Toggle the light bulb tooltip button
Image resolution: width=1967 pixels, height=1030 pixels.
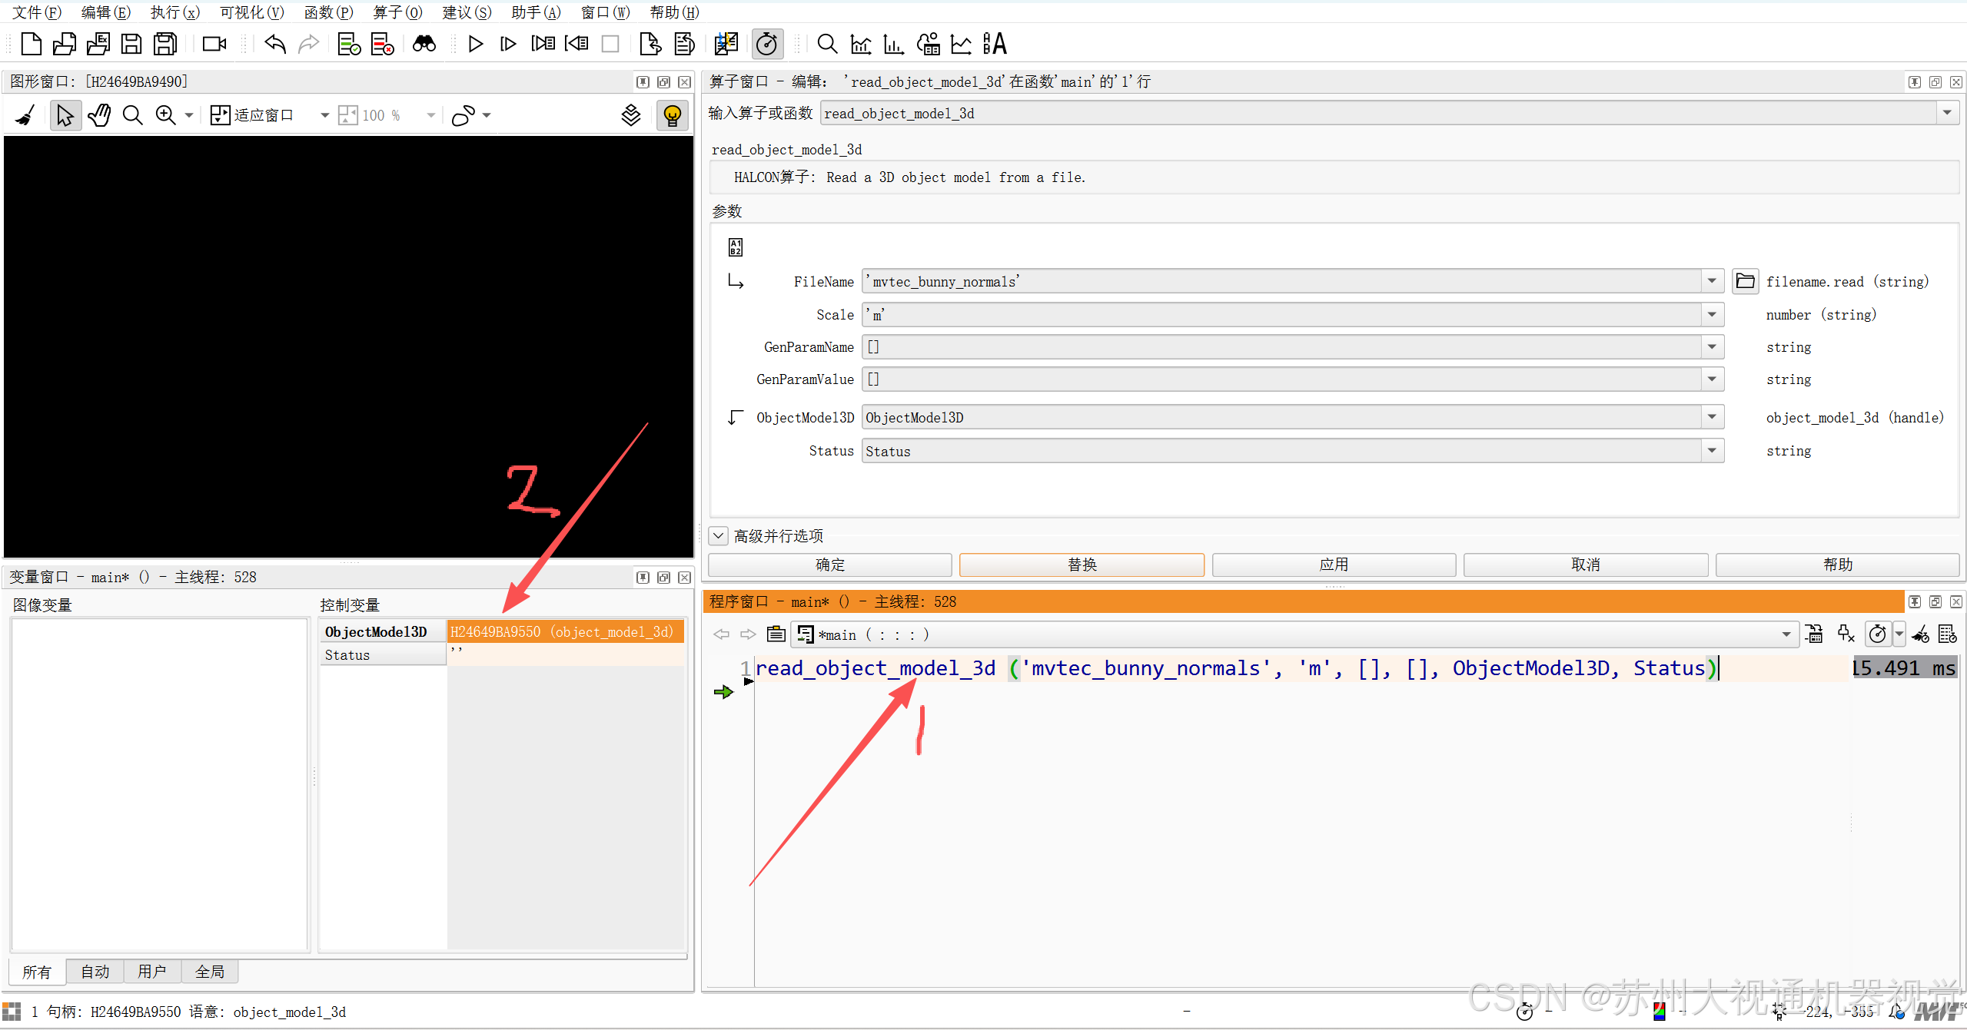672,115
